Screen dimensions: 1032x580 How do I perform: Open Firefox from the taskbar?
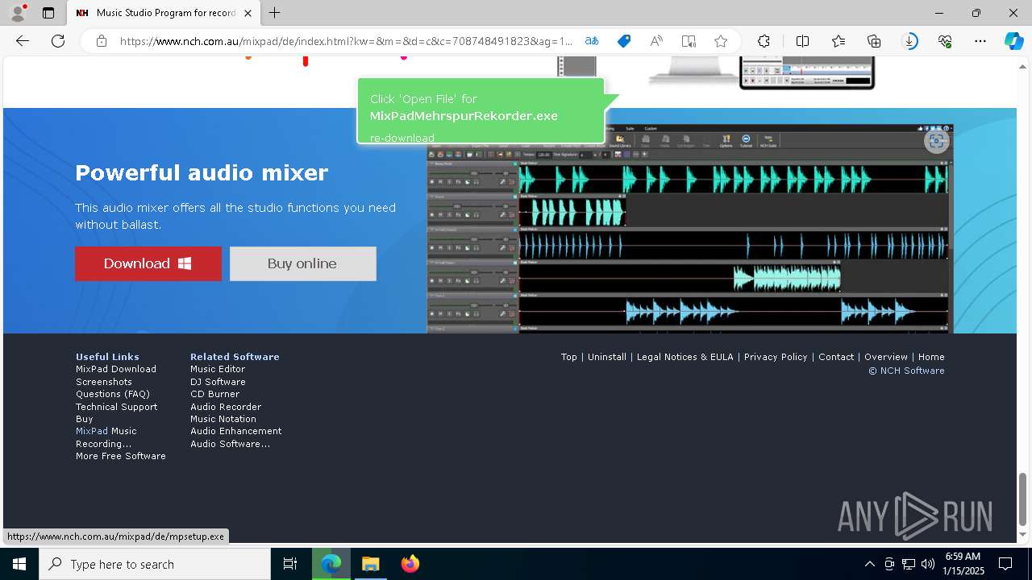410,564
